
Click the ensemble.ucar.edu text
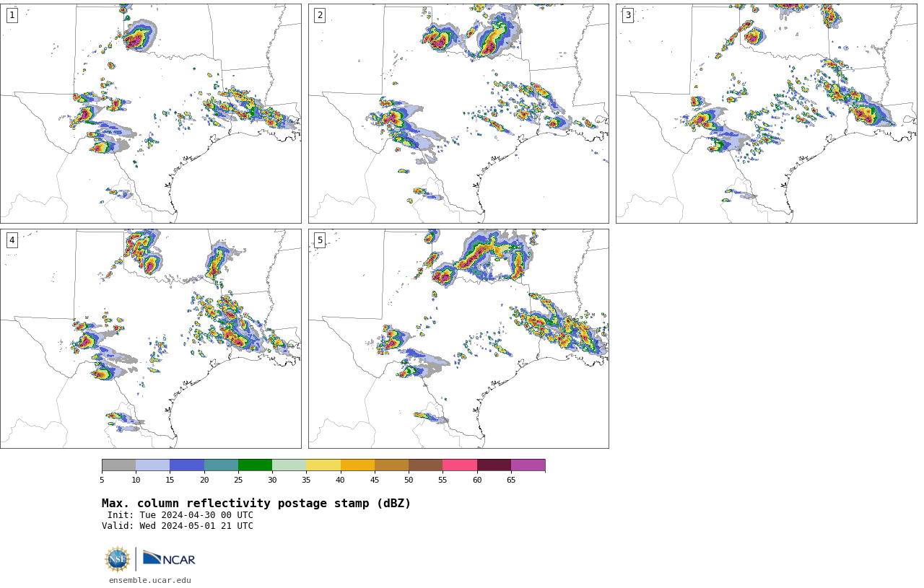[x=150, y=580]
